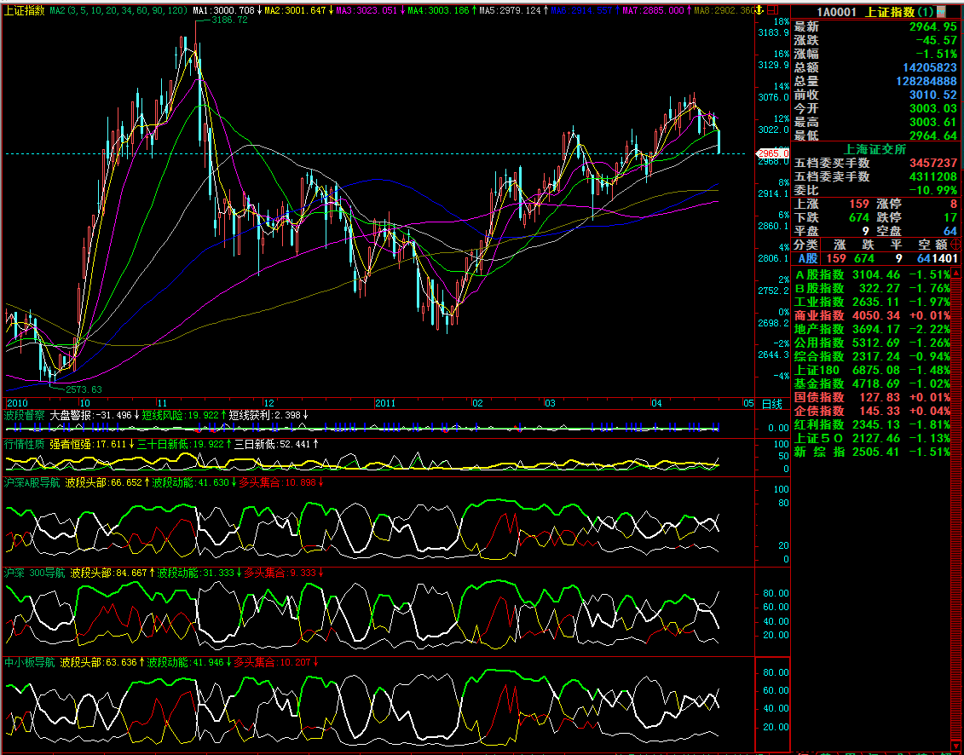The height and width of the screenshot is (755, 964).
Task: Click the 行情性质 indicator name
Action: 24,444
